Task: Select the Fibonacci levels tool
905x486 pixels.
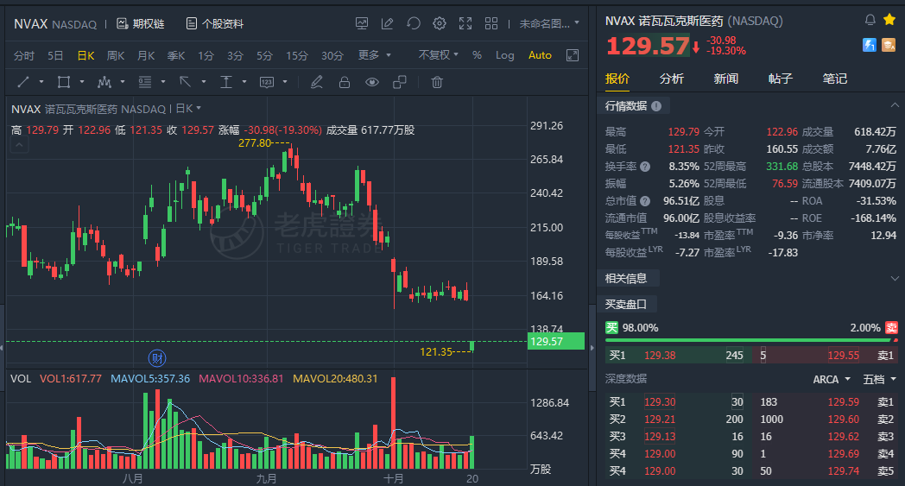Action: [x=145, y=82]
